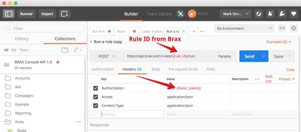Open Rules folder ellipsis options
This screenshot has width=301, height=132.
point(78,122)
